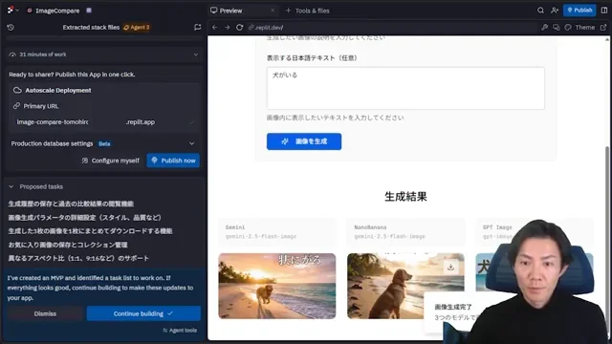Viewport: 612px width, 344px height.
Task: Open the preview in a new tab icon
Action: pyautogui.click(x=603, y=28)
